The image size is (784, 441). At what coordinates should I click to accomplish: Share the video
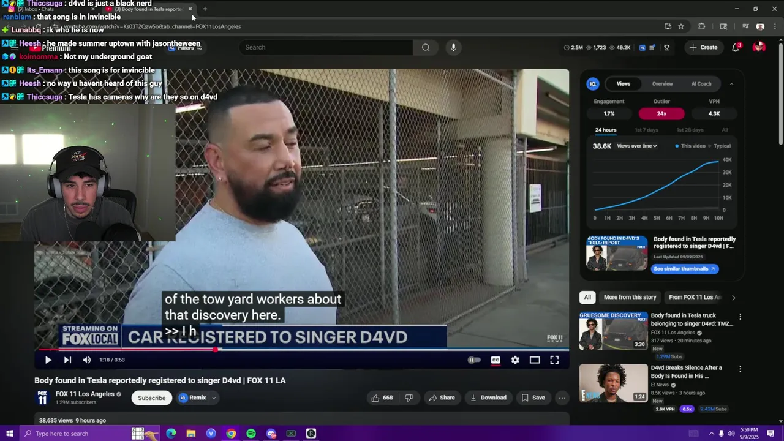coord(442,398)
